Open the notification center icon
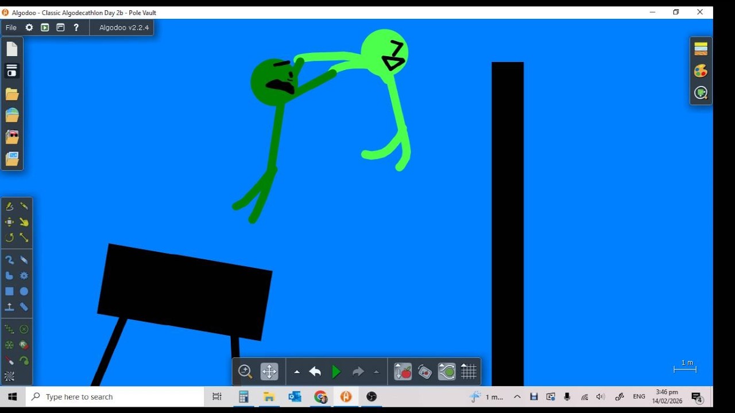 697,397
